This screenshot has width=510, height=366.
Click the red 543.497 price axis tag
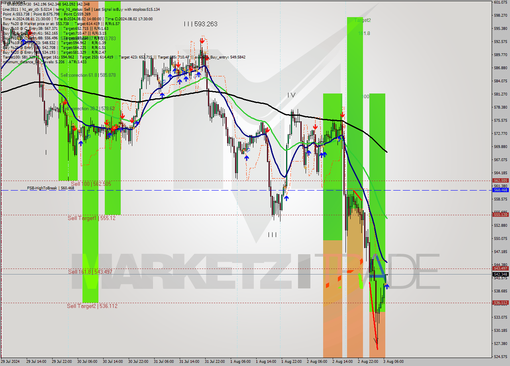[500, 268]
